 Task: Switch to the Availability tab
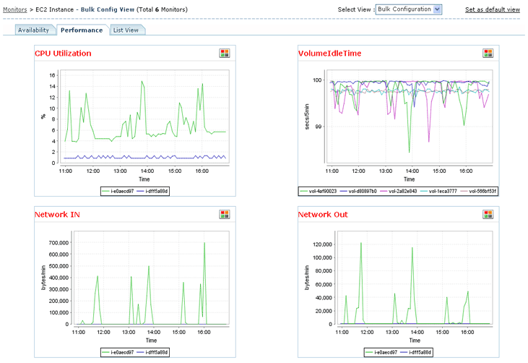(x=34, y=30)
